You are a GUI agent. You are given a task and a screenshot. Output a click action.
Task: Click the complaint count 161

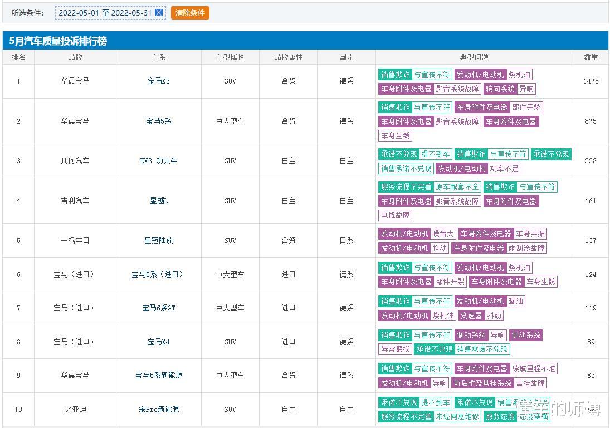[x=591, y=201]
